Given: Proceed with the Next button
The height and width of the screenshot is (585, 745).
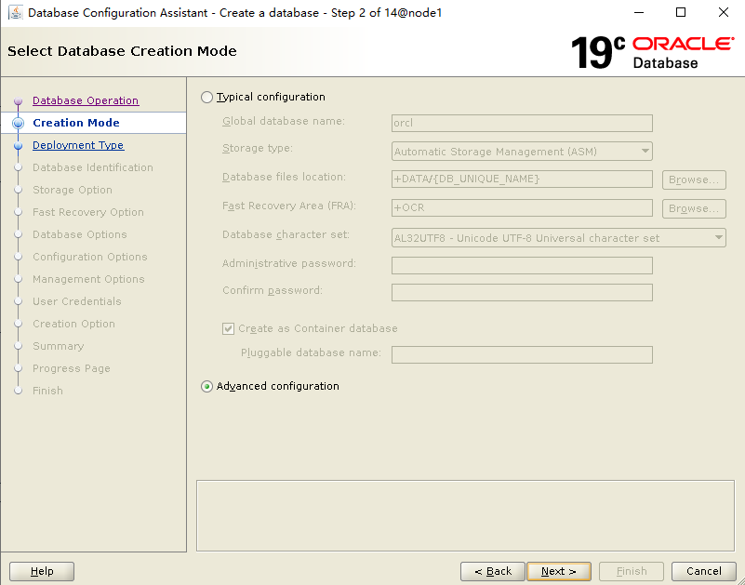Looking at the screenshot, I should [x=559, y=571].
